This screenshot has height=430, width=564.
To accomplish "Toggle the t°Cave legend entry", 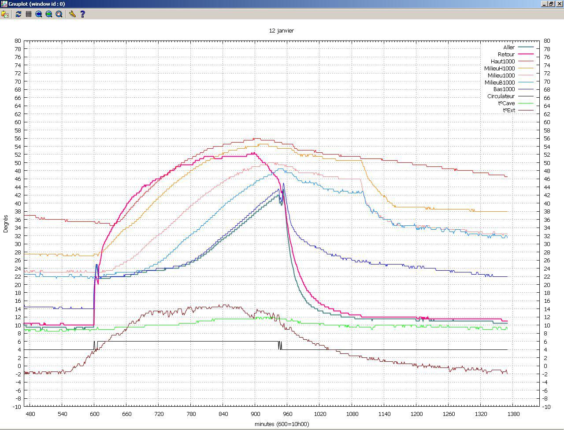I will [x=516, y=103].
